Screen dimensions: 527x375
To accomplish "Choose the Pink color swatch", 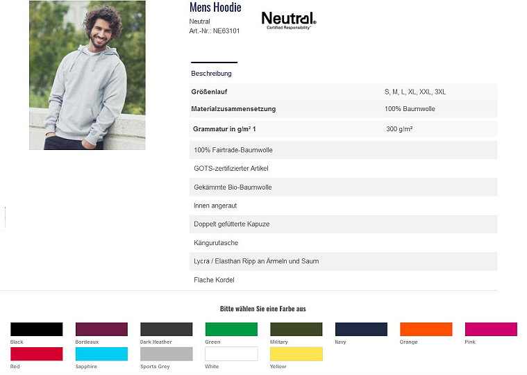I will [x=491, y=329].
